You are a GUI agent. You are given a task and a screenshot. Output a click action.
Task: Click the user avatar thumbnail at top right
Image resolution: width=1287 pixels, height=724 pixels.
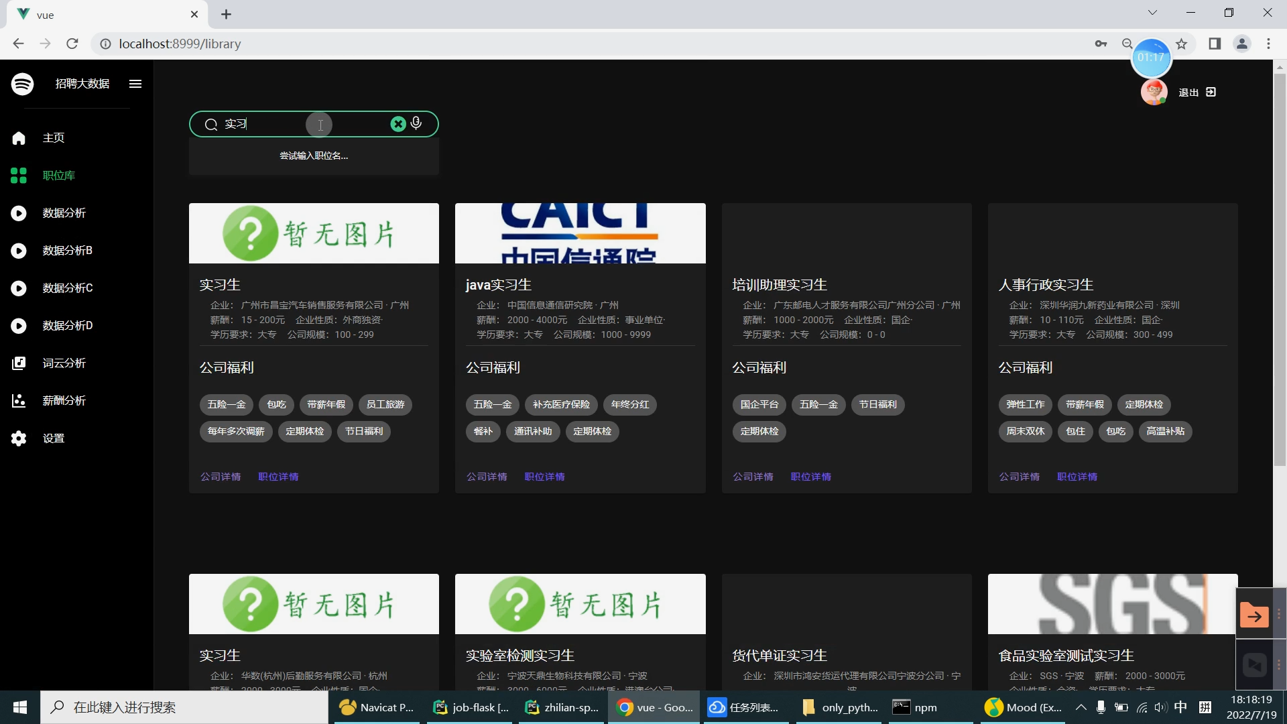tap(1154, 92)
